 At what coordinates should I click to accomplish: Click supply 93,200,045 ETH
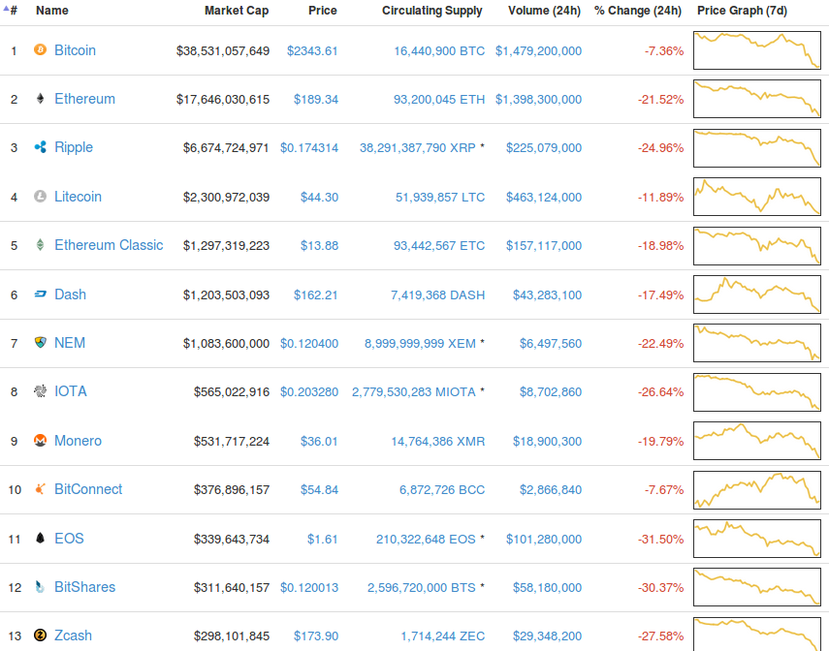click(439, 100)
